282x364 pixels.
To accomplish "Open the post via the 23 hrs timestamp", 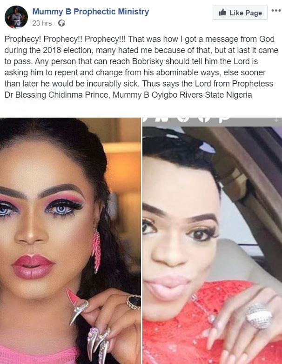I will click(x=42, y=23).
